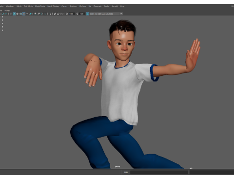The width and height of the screenshot is (234, 175).
Task: Toggle viewport shadows icon
Action: pos(30,14)
